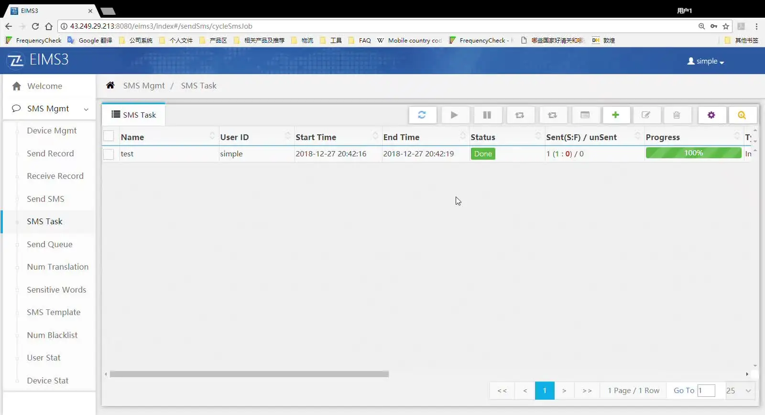Click the page 1 pagination button
Screen dimensions: 765x415
point(545,391)
